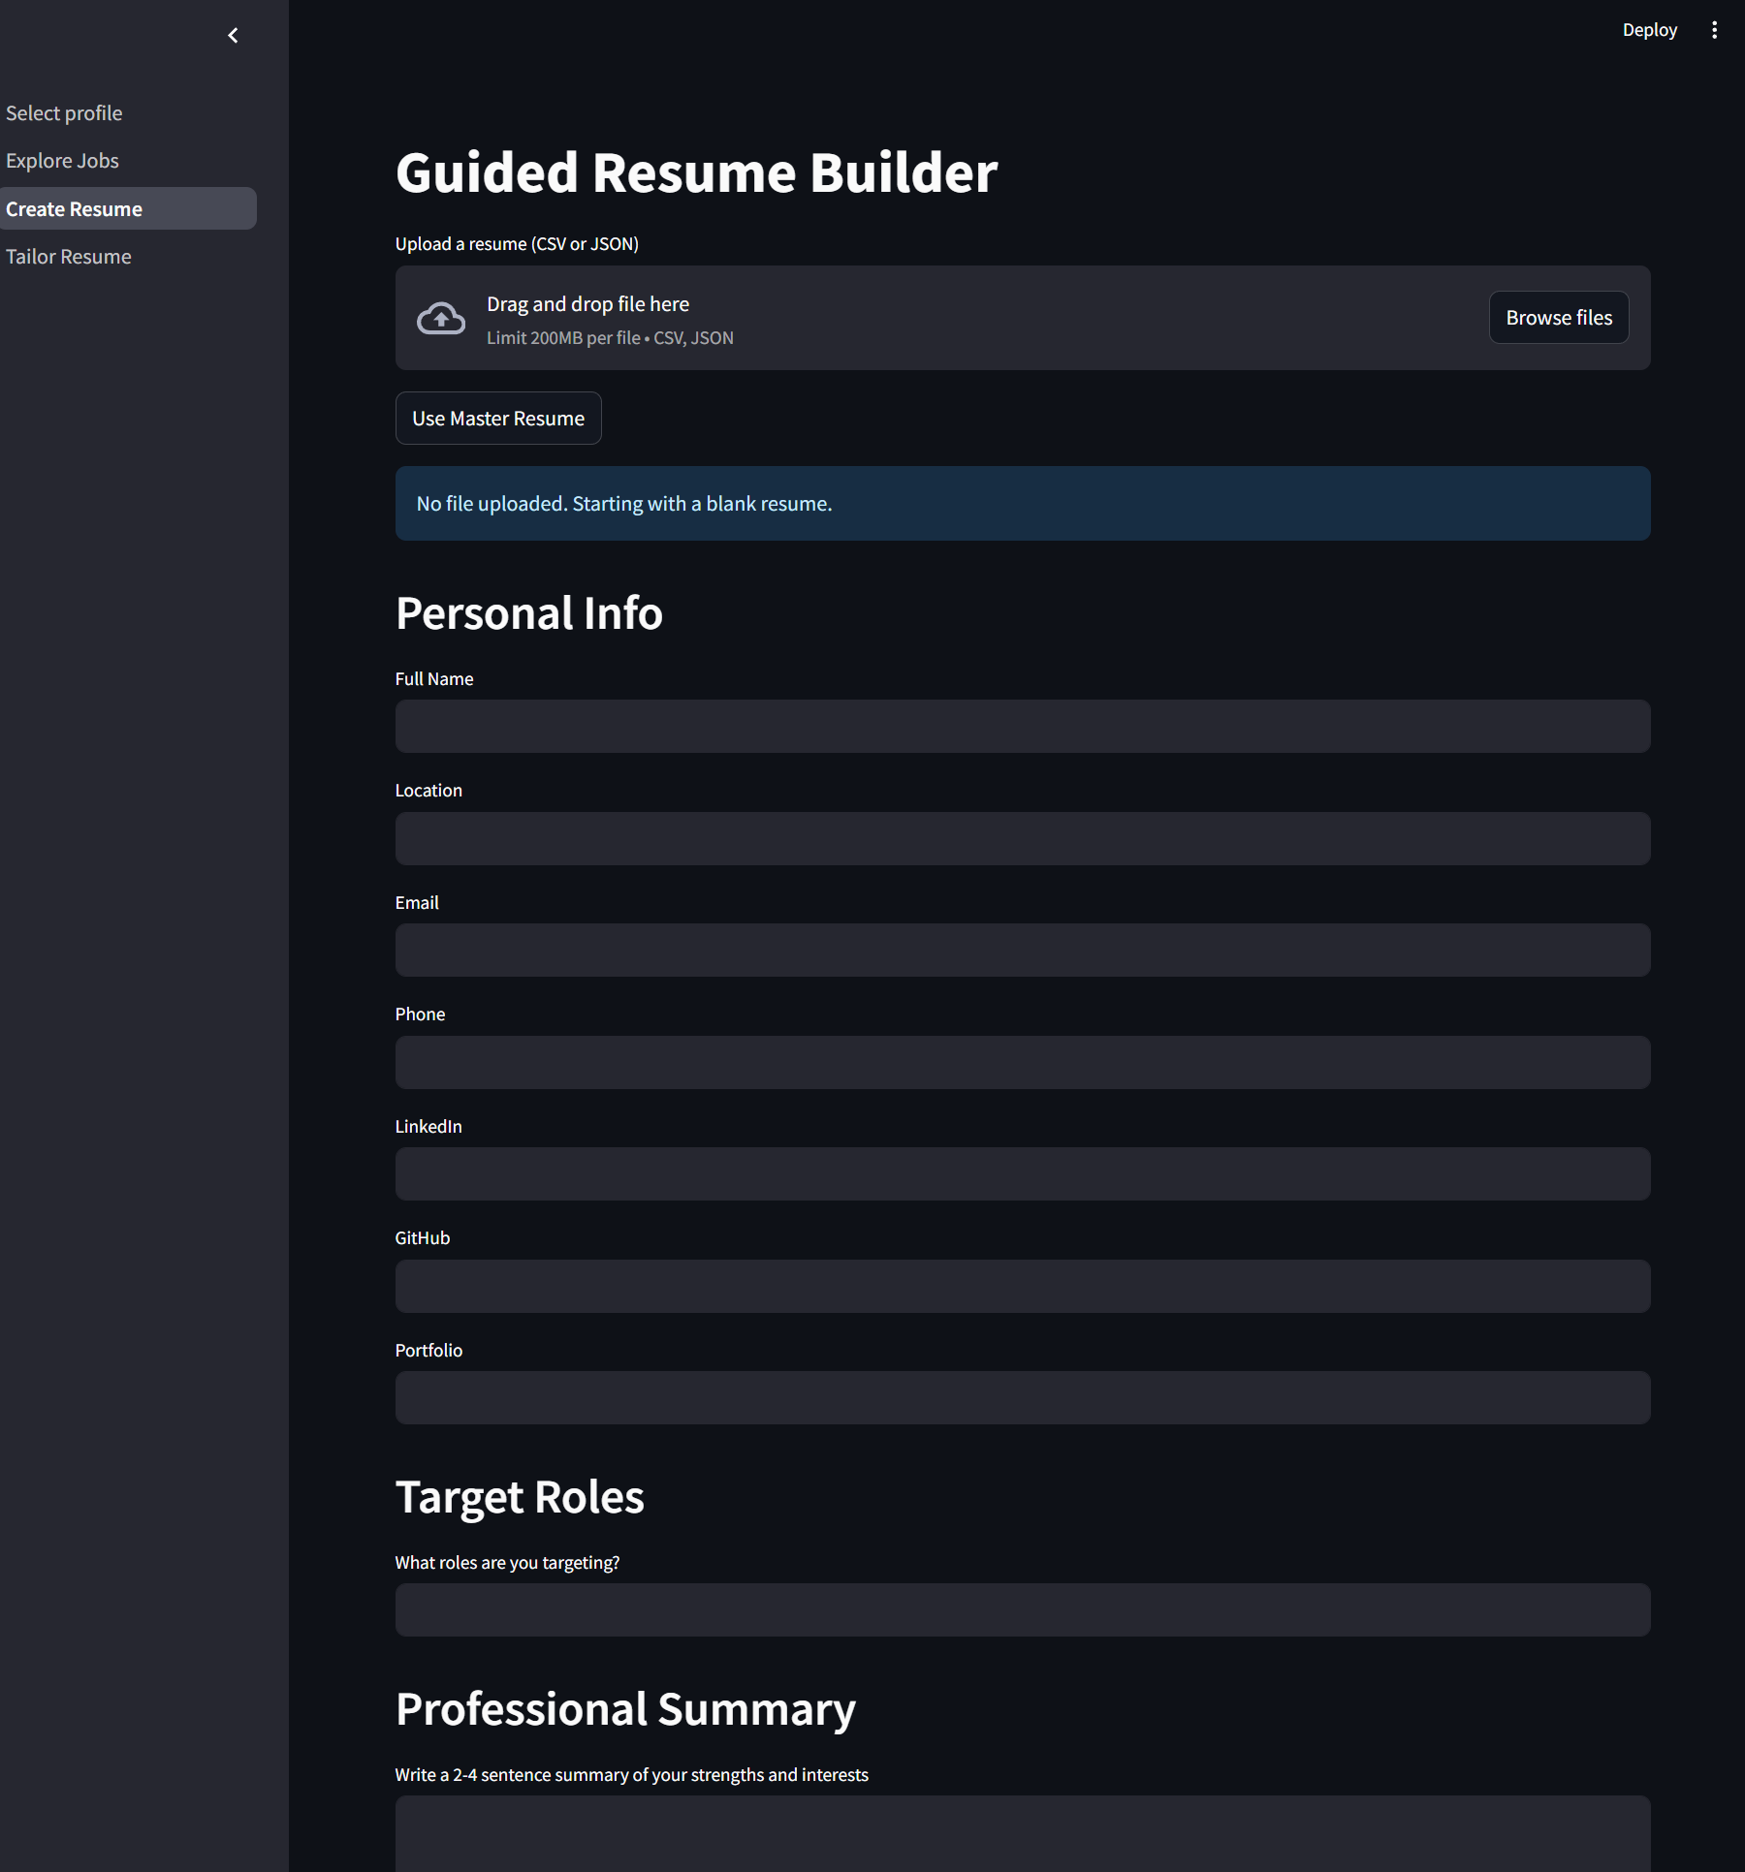This screenshot has width=1745, height=1872.
Task: Click the Use Master Resume button
Action: (498, 419)
